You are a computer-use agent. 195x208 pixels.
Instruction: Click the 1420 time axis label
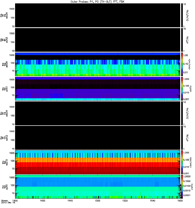tap(43, 200)
